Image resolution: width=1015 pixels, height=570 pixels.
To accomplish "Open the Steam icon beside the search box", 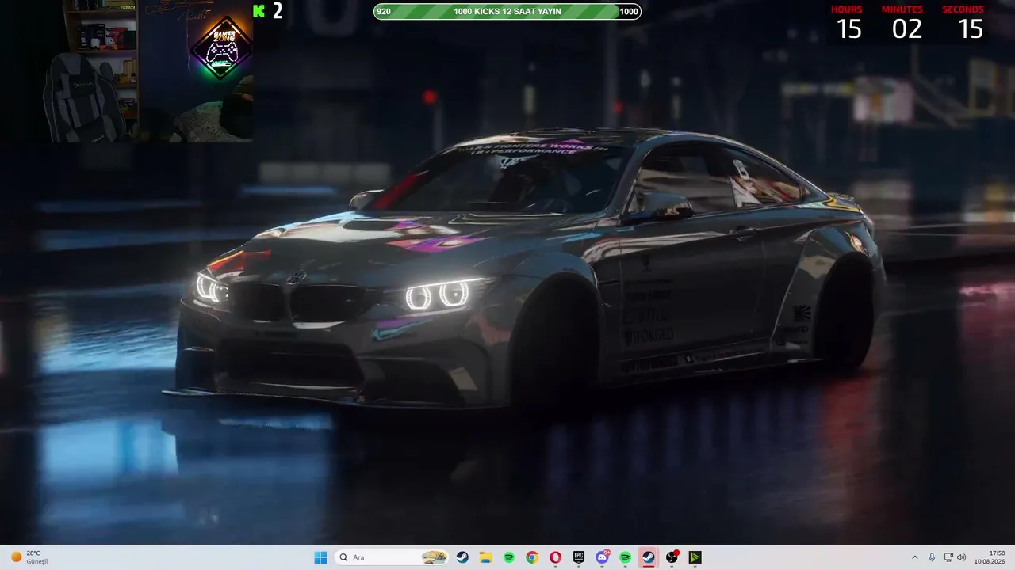I will (x=462, y=557).
